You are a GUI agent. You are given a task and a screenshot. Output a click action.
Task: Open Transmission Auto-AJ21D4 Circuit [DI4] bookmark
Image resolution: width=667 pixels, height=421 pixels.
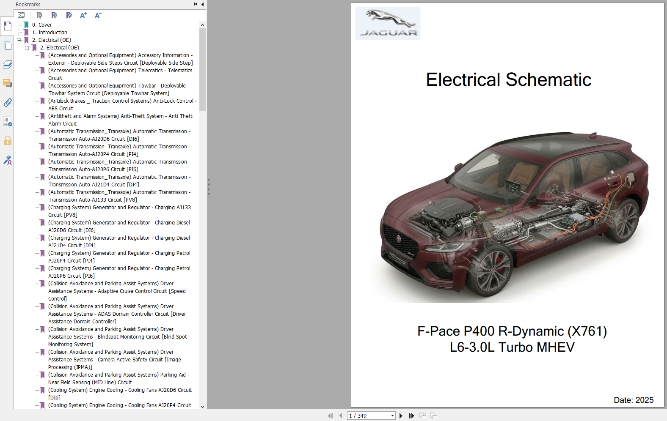click(119, 181)
